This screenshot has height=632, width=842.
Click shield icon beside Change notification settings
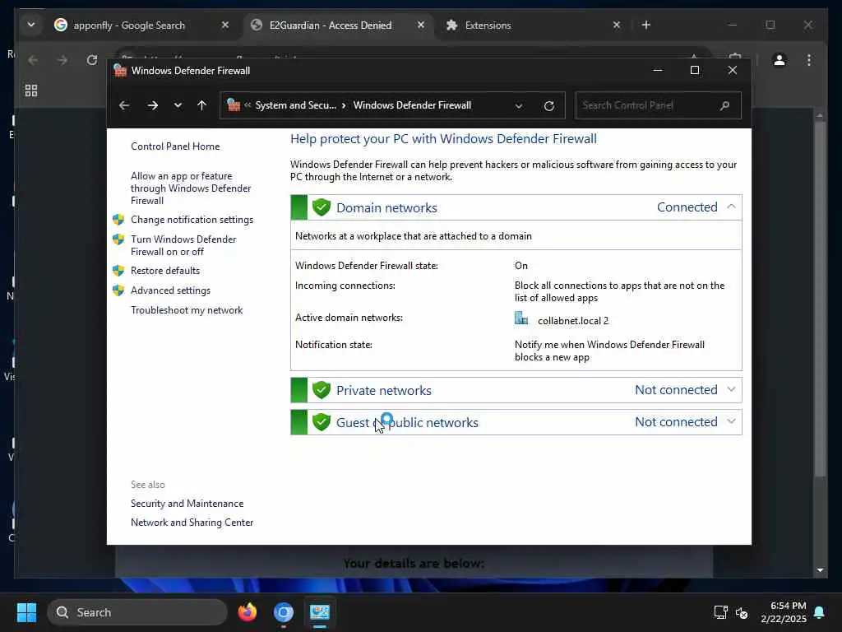coord(118,219)
